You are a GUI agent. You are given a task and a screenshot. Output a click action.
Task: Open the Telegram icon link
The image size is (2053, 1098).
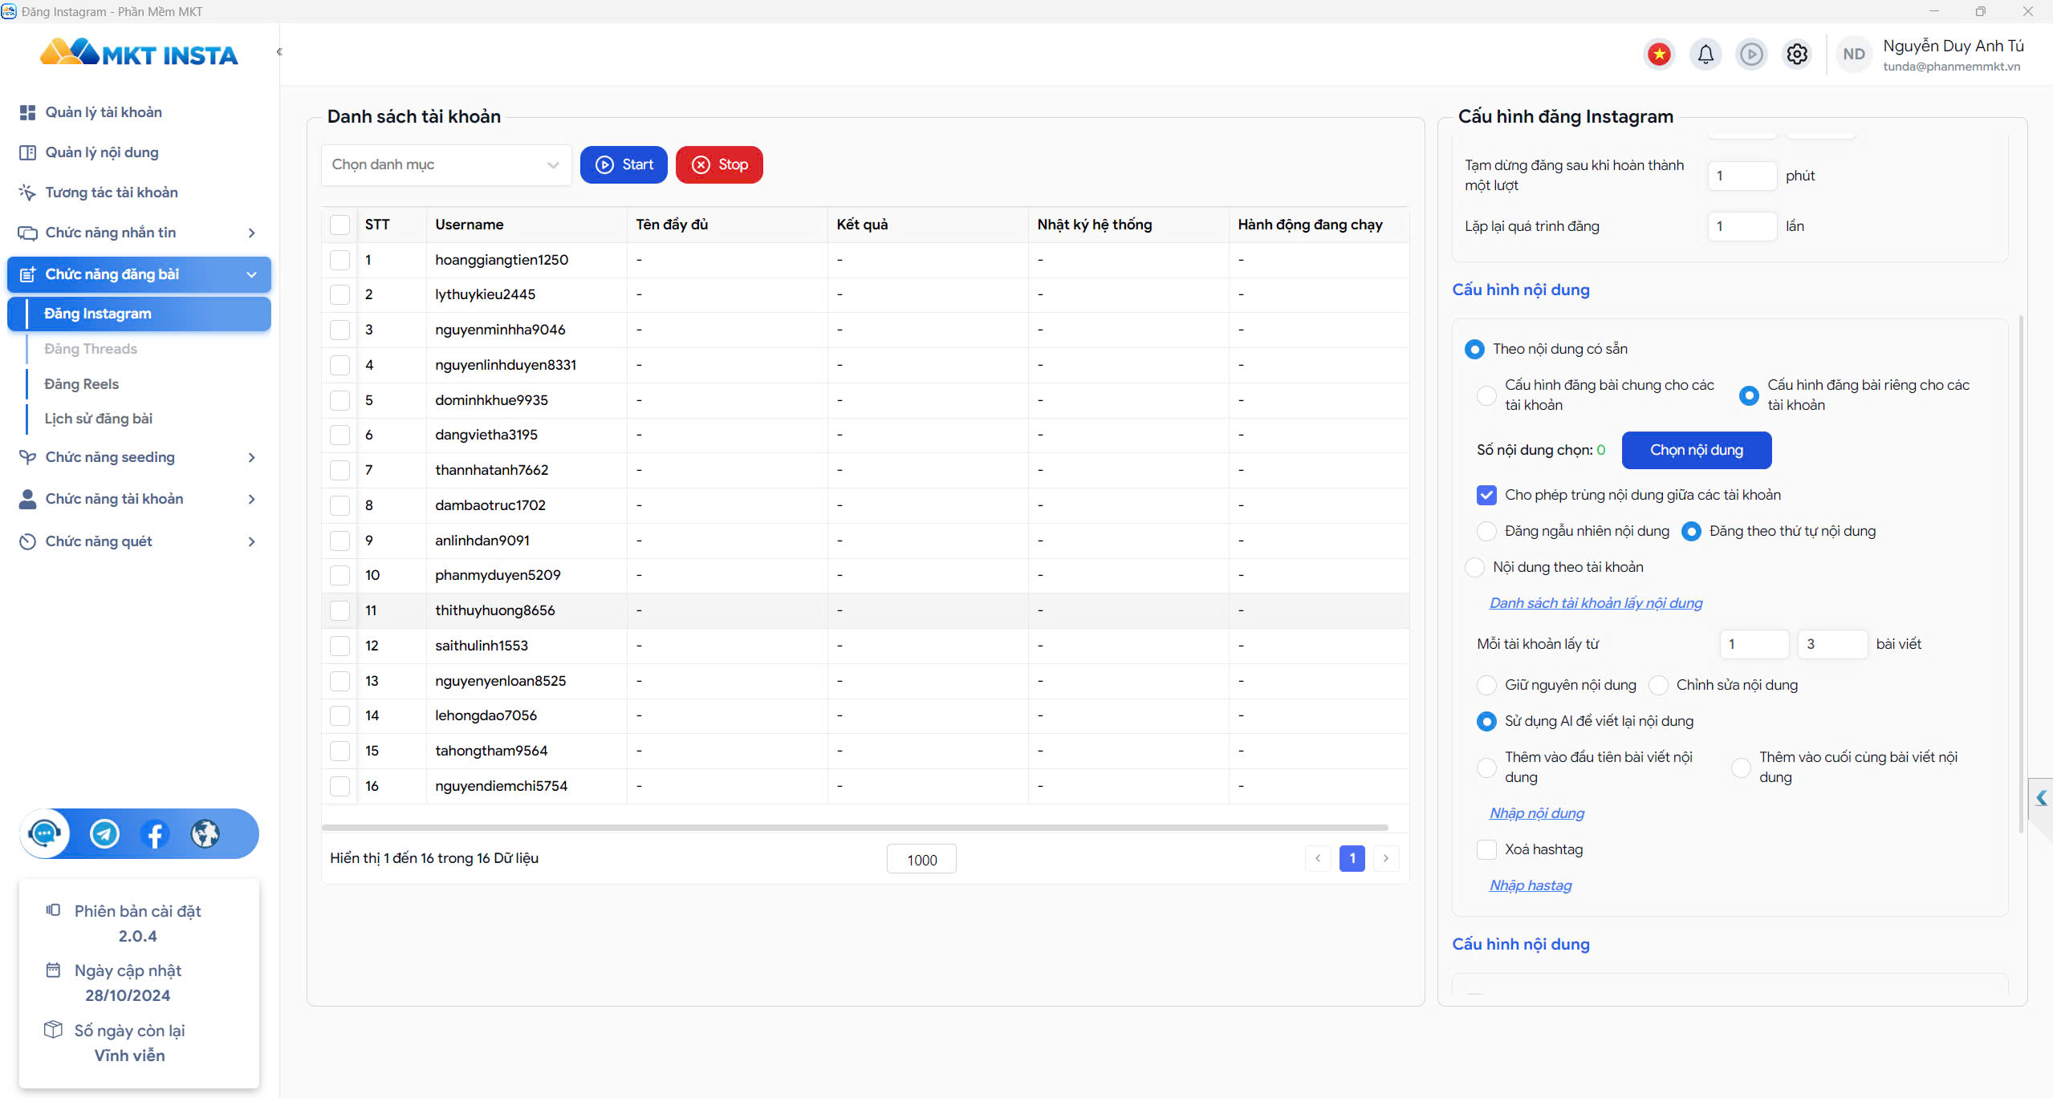[x=104, y=833]
